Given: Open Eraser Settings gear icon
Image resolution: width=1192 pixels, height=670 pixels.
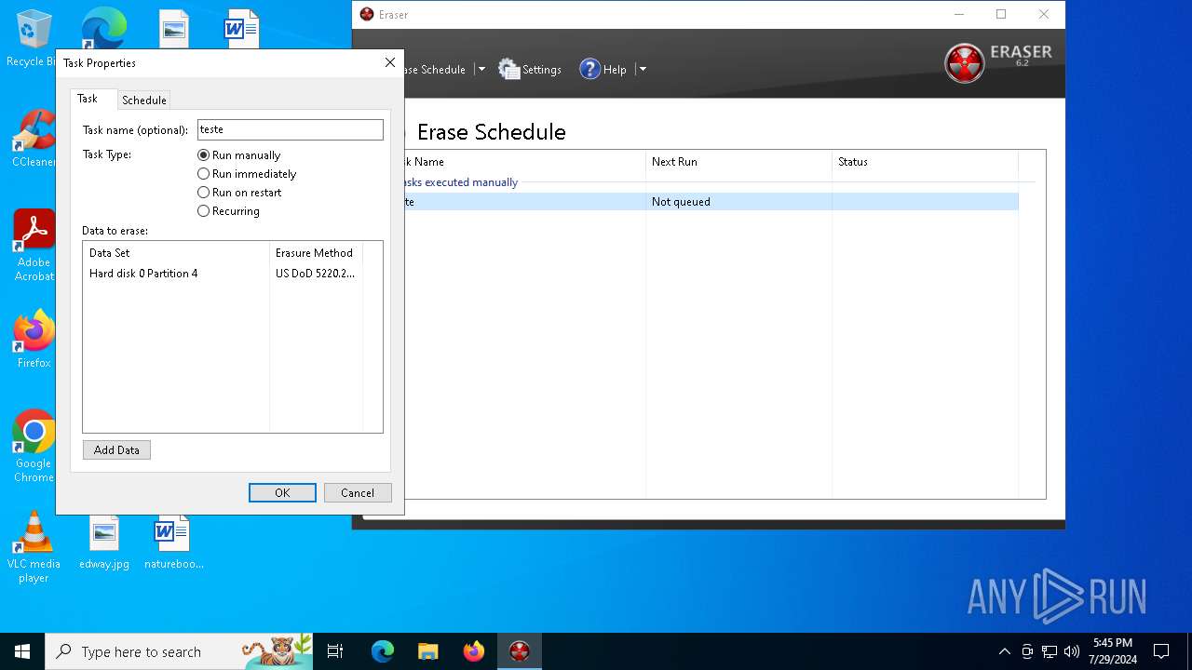Looking at the screenshot, I should pyautogui.click(x=508, y=69).
